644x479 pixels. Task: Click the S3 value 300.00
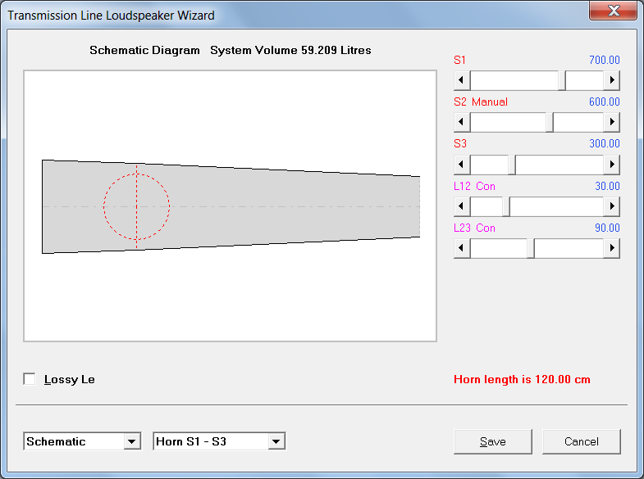(604, 143)
